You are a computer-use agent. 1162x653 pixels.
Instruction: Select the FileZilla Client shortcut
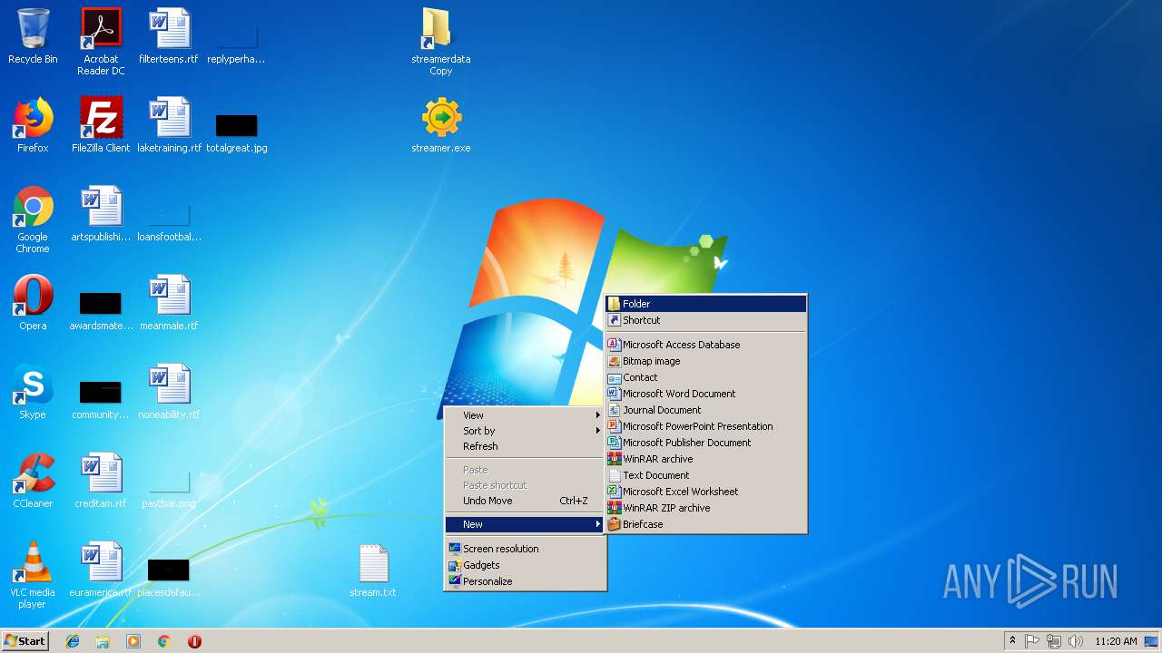[101, 125]
